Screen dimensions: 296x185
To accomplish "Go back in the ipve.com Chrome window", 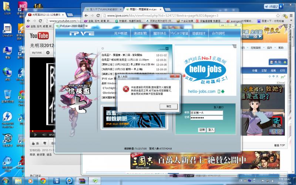I will 86,16.
